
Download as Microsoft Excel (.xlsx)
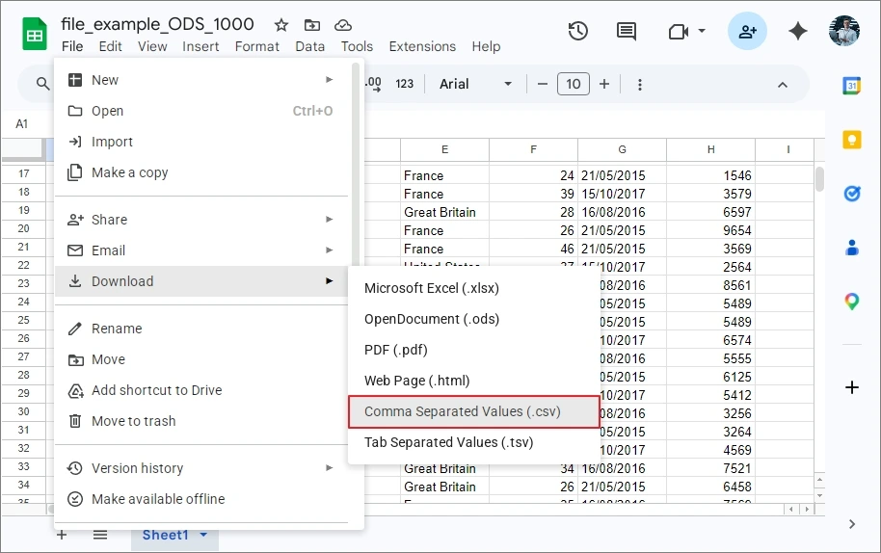tap(473, 289)
